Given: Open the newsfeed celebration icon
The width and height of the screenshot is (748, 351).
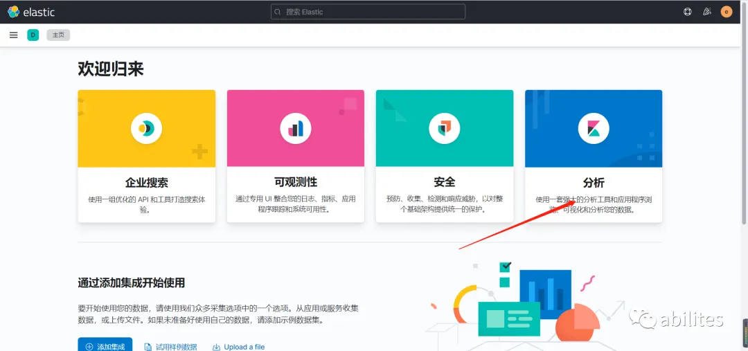Looking at the screenshot, I should (707, 12).
